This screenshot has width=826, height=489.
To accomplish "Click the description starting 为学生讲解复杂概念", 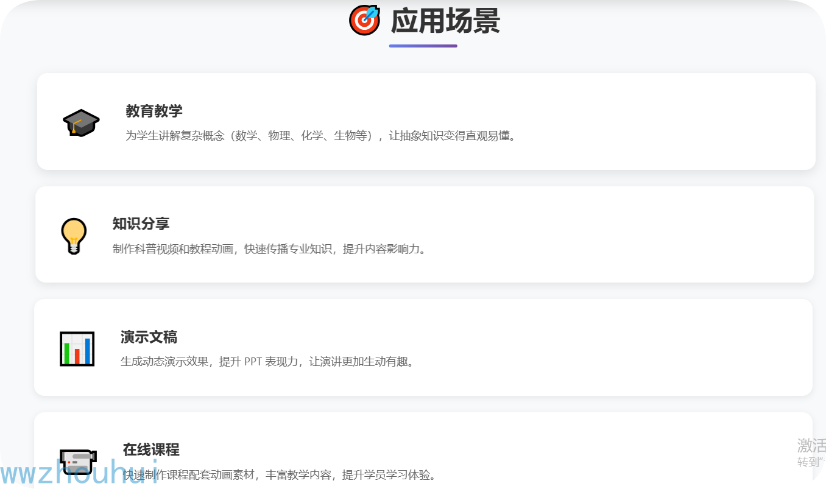I will click(322, 136).
